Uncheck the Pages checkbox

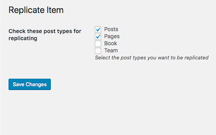click(x=98, y=36)
